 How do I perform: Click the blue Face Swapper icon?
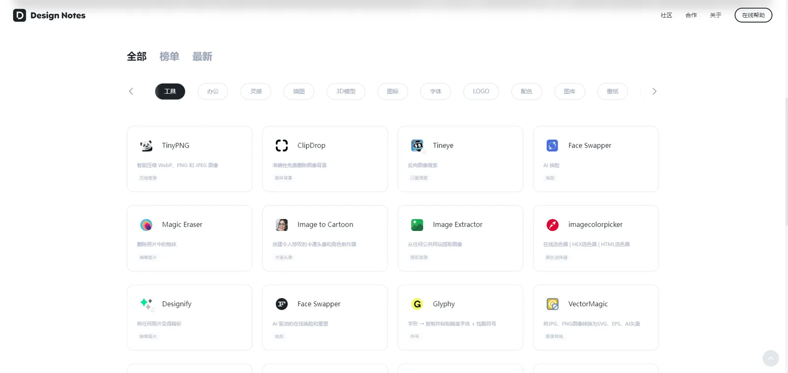click(553, 145)
